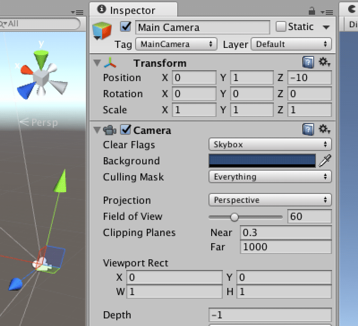The width and height of the screenshot is (358, 326).
Task: Click the red X axis cone on the scene gizmo
Action: click(26, 70)
